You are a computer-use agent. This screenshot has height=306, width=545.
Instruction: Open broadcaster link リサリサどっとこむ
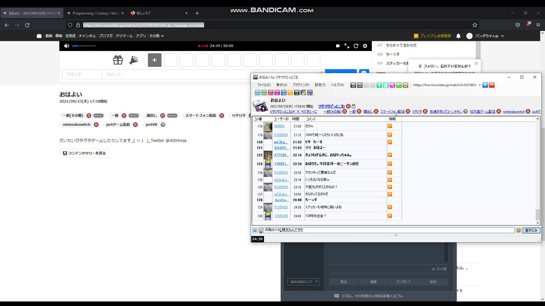(x=331, y=106)
